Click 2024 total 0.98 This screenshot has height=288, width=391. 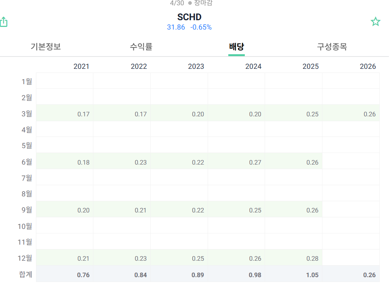[x=255, y=275]
